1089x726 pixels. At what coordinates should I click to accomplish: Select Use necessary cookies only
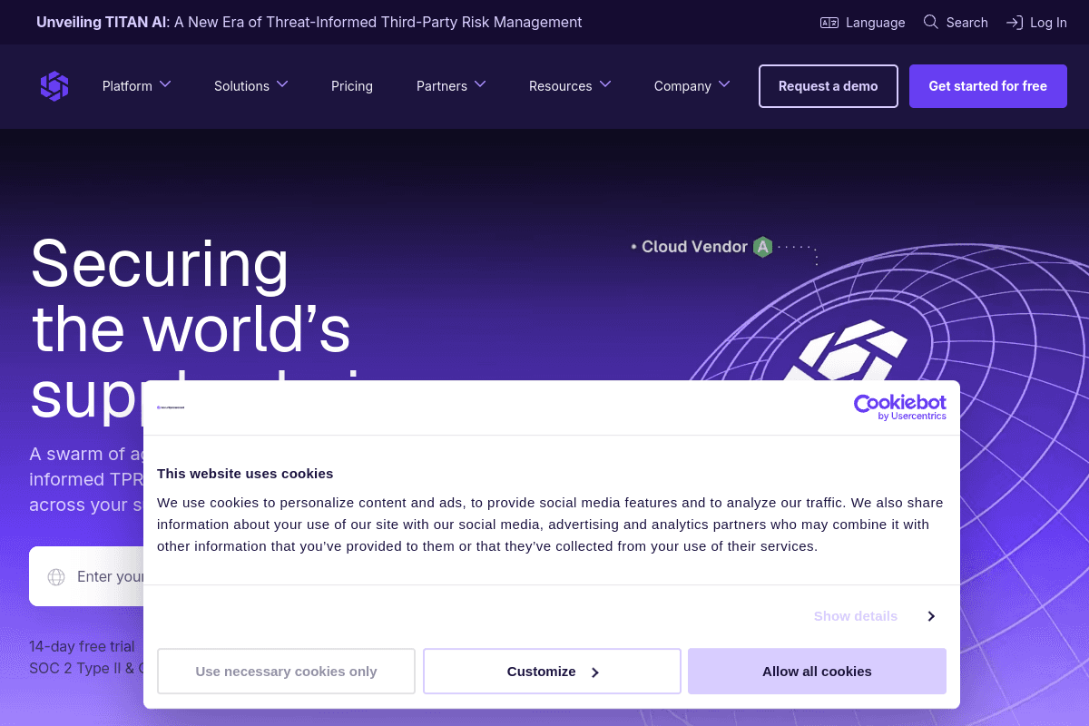(286, 672)
